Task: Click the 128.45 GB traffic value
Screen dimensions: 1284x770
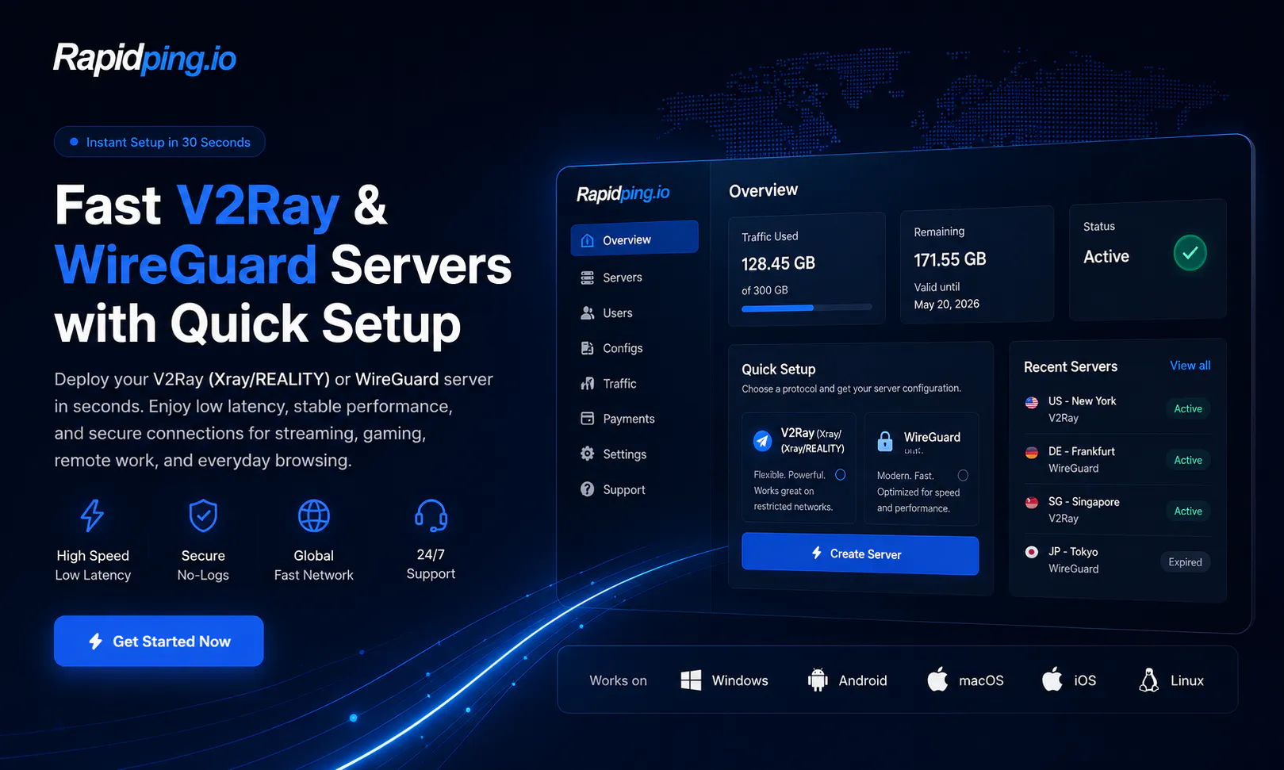Action: tap(778, 263)
